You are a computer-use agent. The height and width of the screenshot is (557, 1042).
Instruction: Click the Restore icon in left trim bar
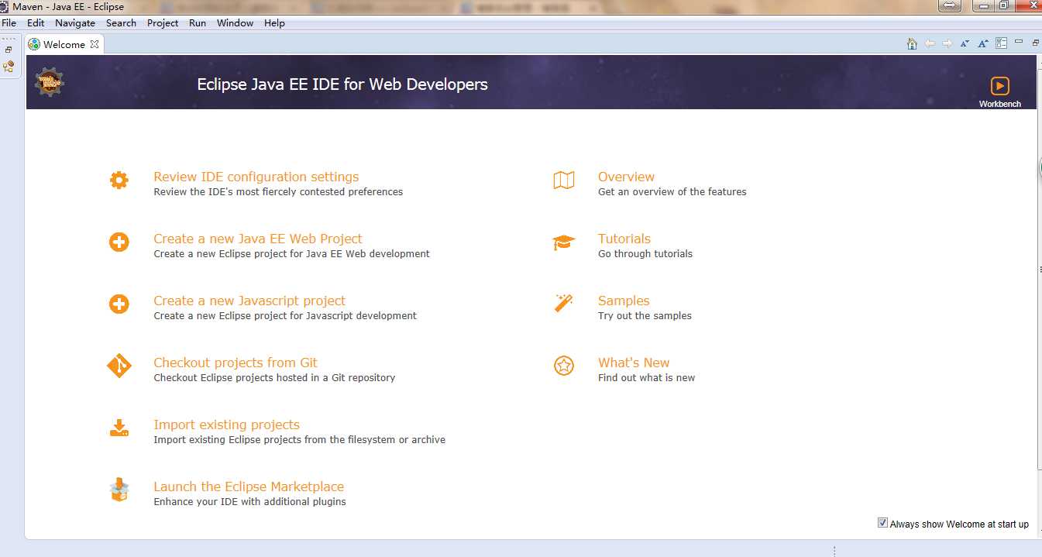pos(9,50)
